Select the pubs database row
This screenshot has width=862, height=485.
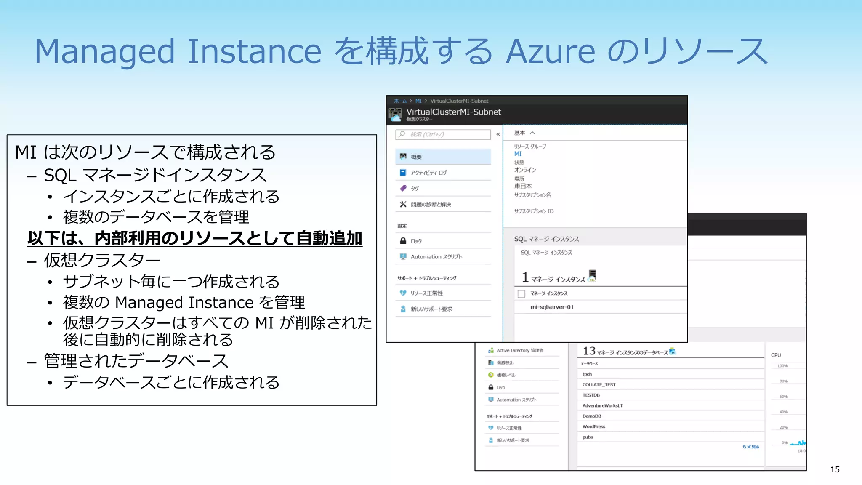click(670, 437)
